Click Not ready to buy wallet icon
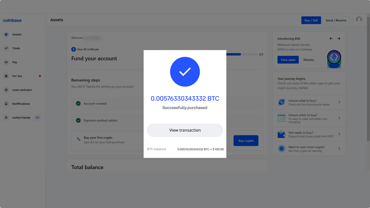 pyautogui.click(x=281, y=134)
